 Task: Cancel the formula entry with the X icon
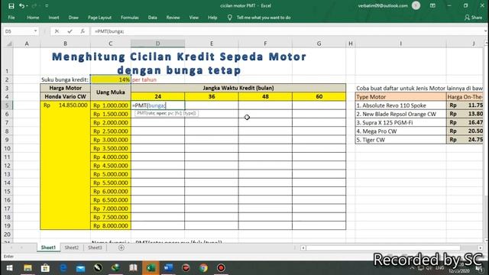(x=57, y=31)
